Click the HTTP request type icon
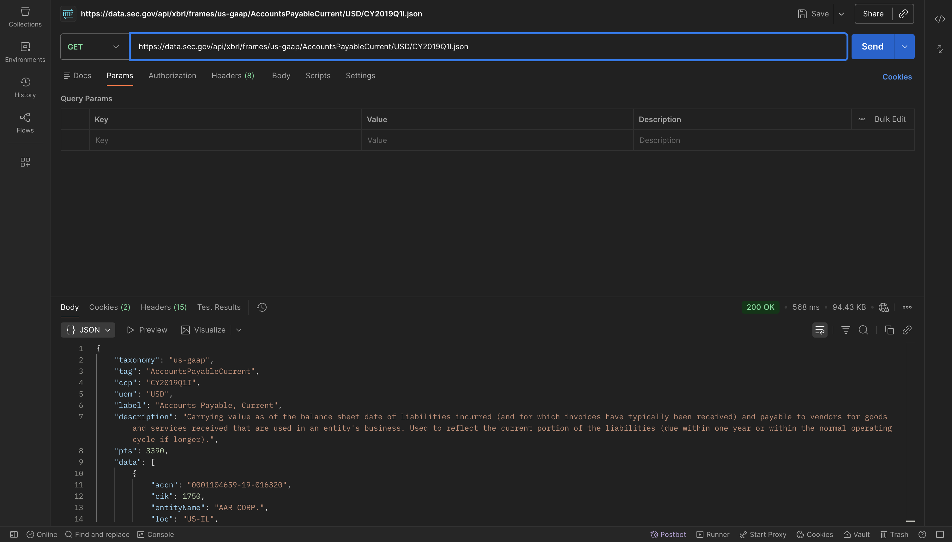This screenshot has height=542, width=952. point(68,14)
